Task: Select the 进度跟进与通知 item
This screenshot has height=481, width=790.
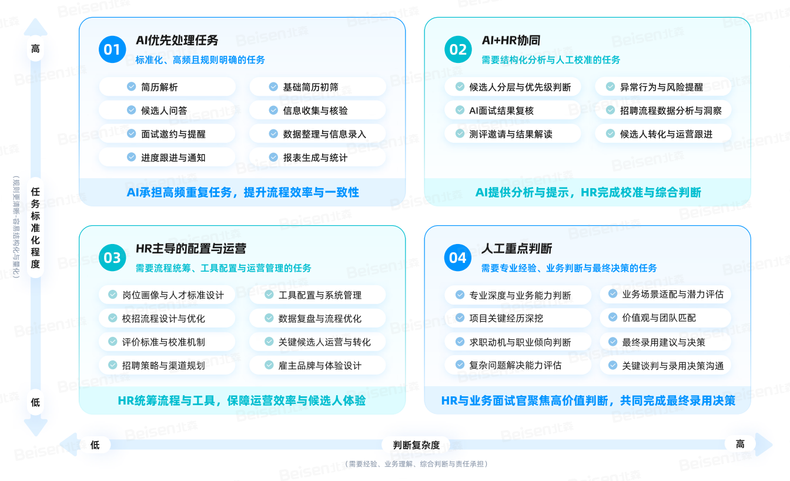Action: click(167, 157)
